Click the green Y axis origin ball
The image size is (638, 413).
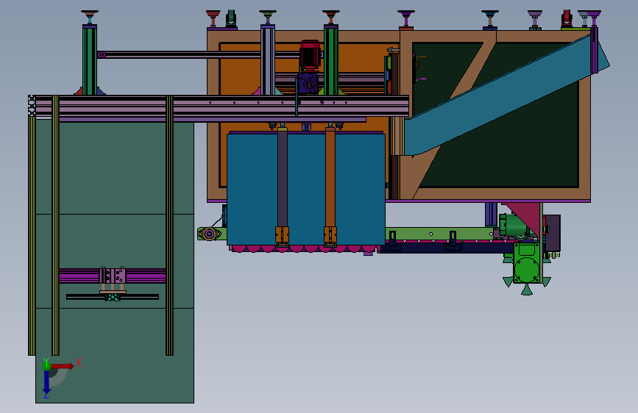[46, 365]
